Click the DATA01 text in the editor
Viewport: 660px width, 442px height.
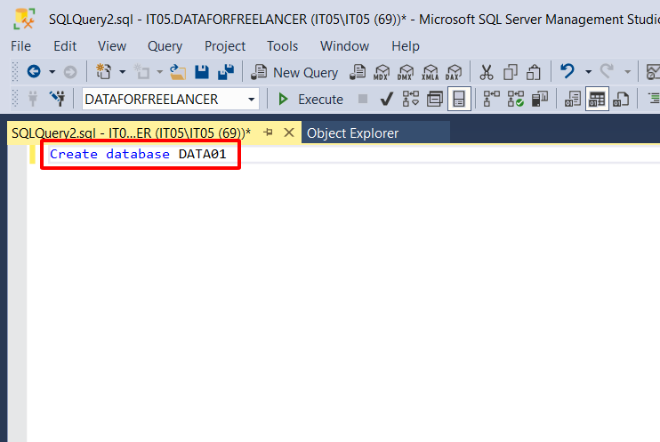point(203,154)
